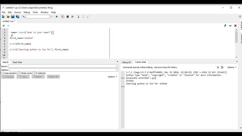Click the grey Stop debugging square
Image resolution: width=242 pixels, height=136 pixels.
click(x=72, y=17)
